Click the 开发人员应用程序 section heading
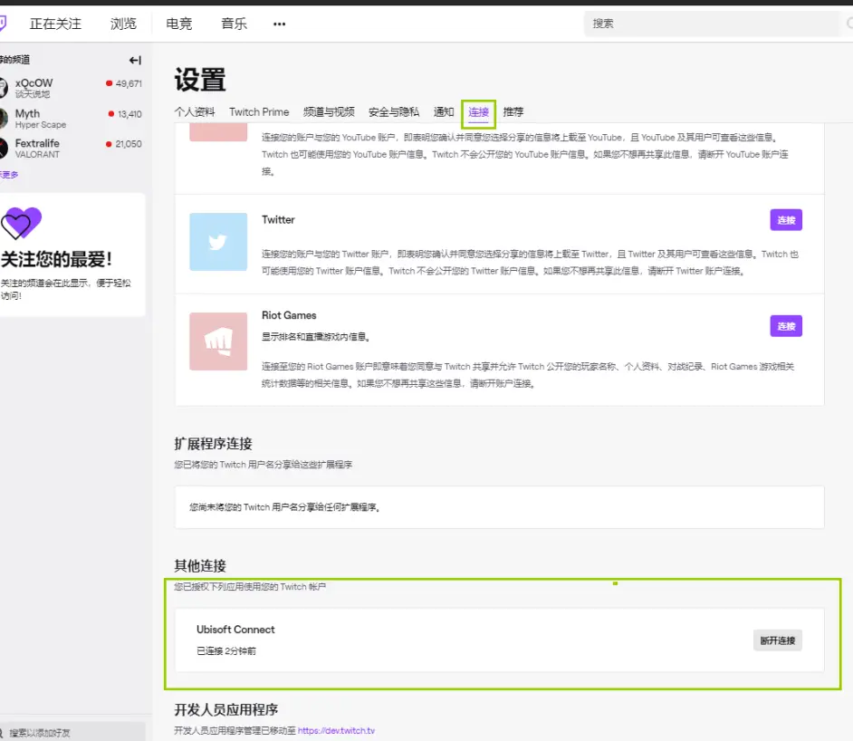 tap(225, 709)
